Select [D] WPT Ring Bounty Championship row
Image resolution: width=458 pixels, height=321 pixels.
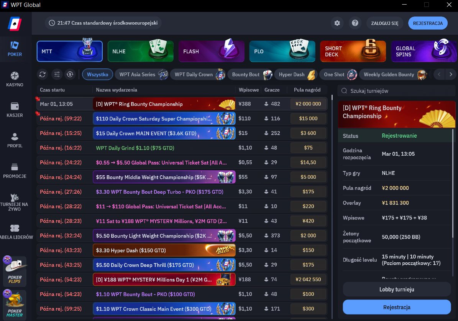tap(182, 104)
